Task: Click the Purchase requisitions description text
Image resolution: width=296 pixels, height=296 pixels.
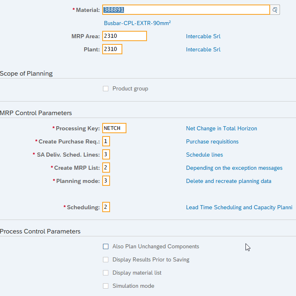Action: (212, 141)
